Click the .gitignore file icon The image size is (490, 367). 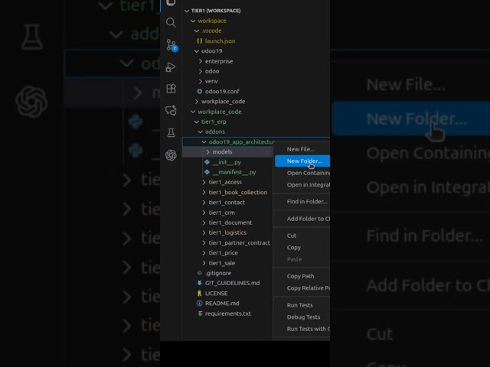199,273
